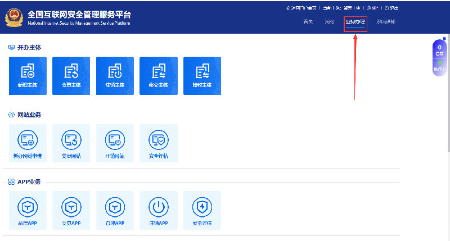Click the 新增主体 tile
The width and height of the screenshot is (450, 241).
pos(29,75)
